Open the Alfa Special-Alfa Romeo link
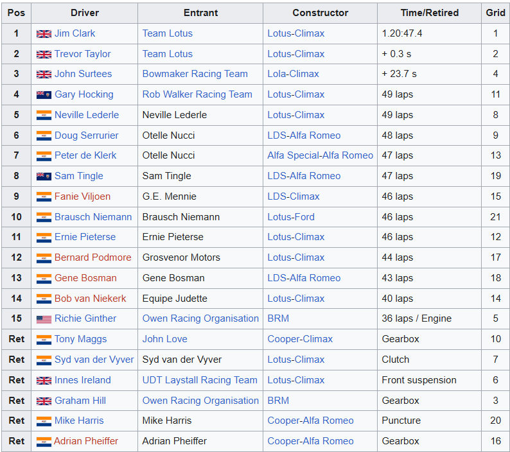The image size is (510, 452). [321, 155]
